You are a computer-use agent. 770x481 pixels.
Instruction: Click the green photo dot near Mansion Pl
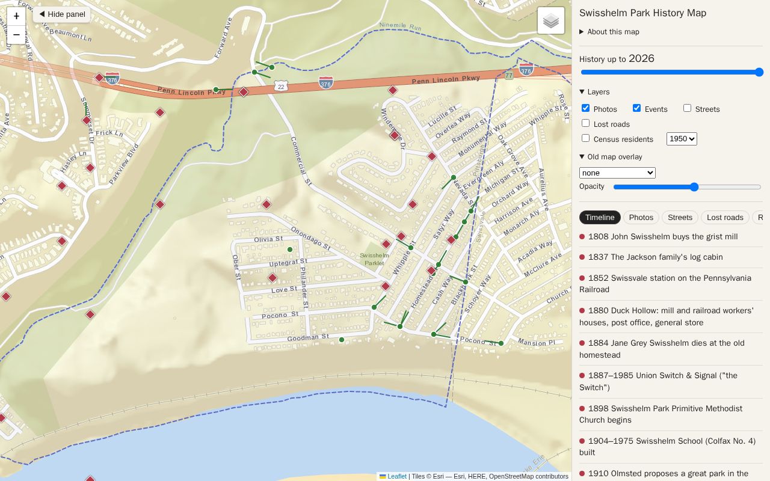pyautogui.click(x=501, y=343)
